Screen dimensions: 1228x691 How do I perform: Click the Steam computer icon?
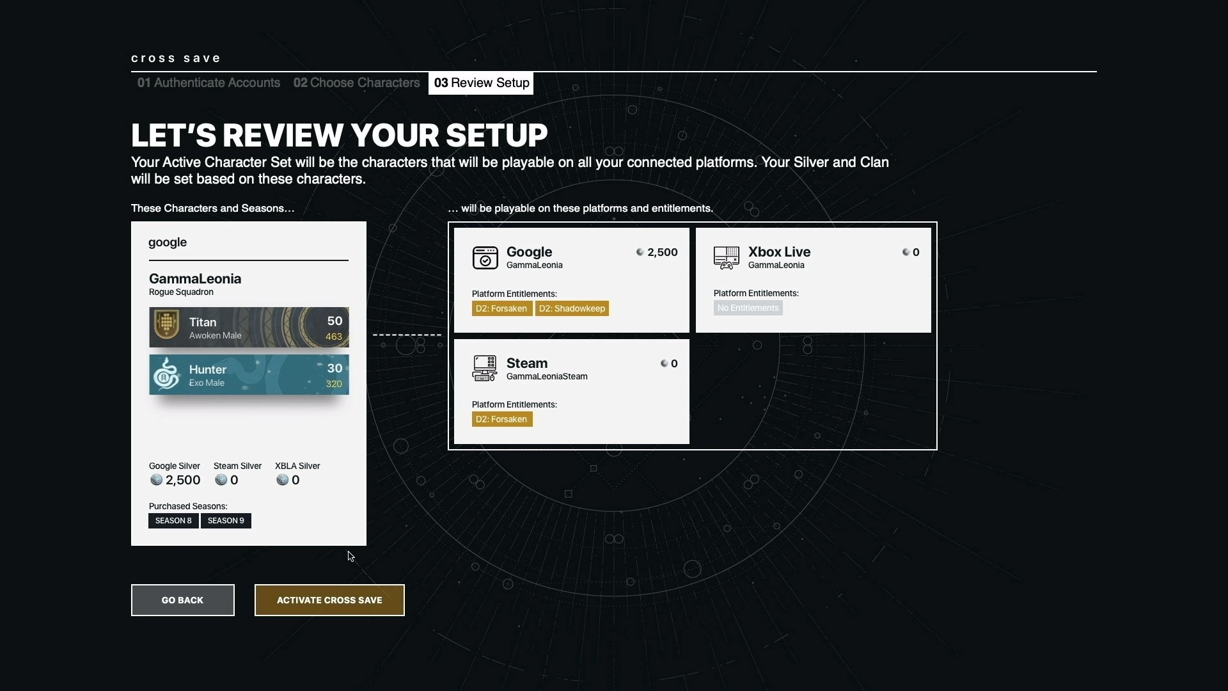point(485,369)
